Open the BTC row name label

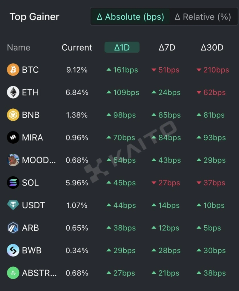pyautogui.click(x=30, y=70)
